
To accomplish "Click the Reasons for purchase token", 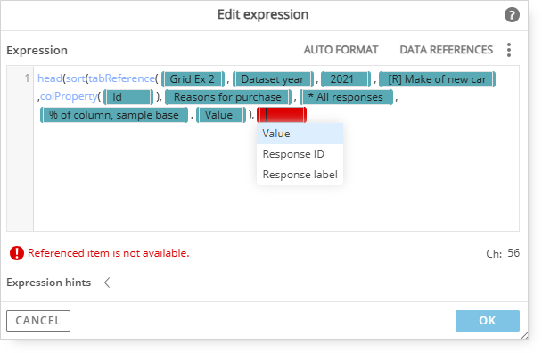I will [x=228, y=97].
